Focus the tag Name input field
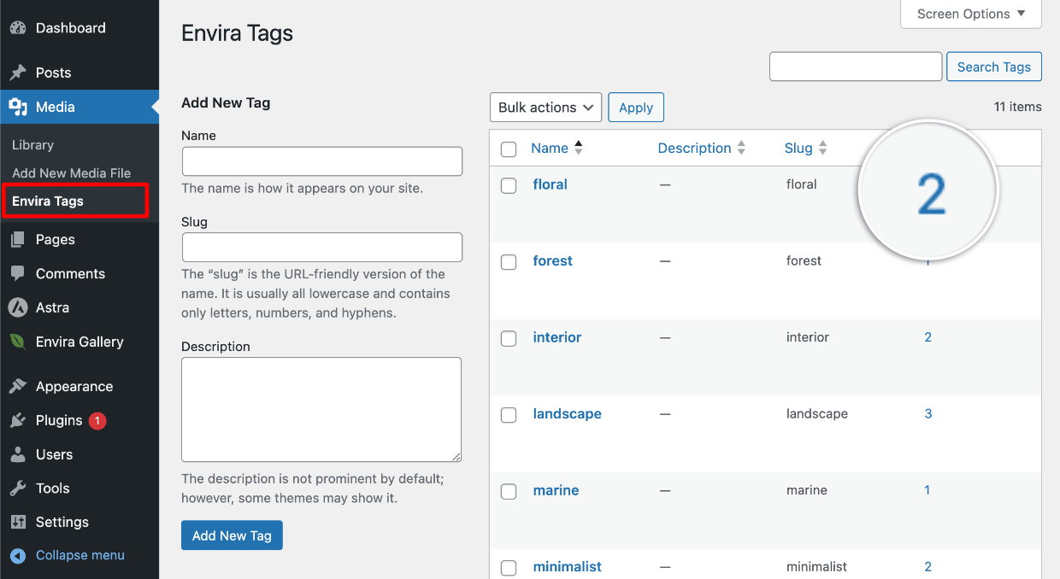This screenshot has width=1060, height=579. (x=322, y=161)
